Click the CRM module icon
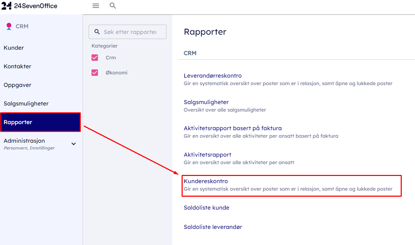The height and width of the screenshot is (245, 415). [x=9, y=26]
